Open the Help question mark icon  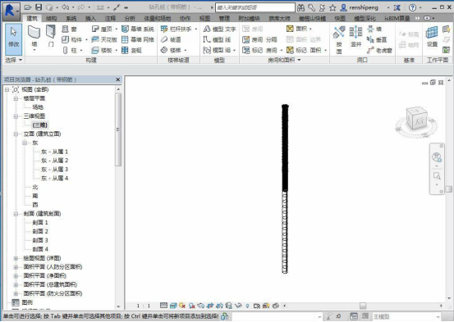click(x=412, y=7)
